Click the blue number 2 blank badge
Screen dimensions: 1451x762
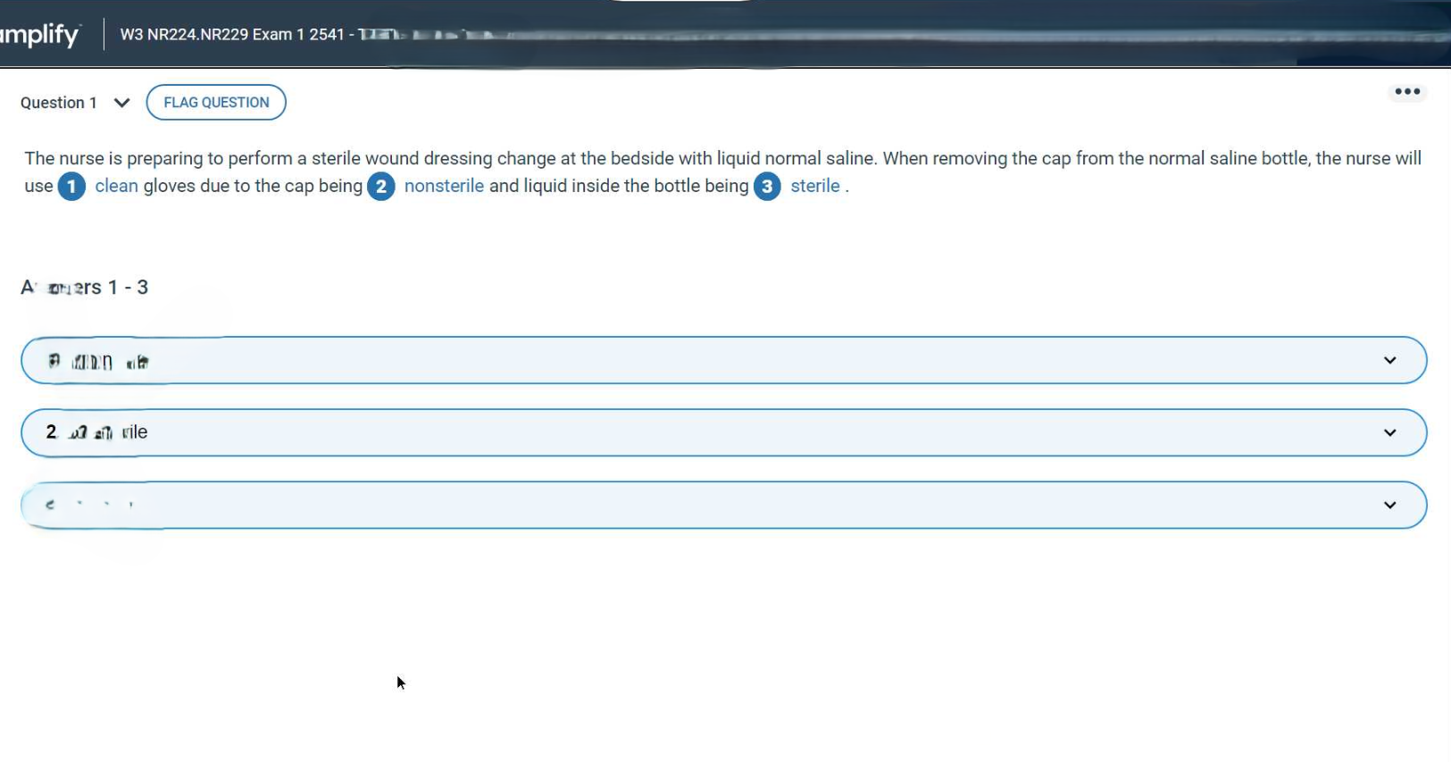click(x=381, y=187)
